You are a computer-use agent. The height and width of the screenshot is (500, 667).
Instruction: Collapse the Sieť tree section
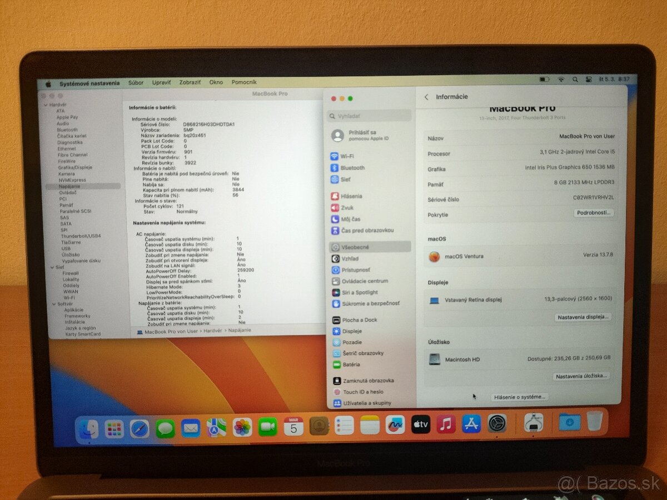click(51, 267)
